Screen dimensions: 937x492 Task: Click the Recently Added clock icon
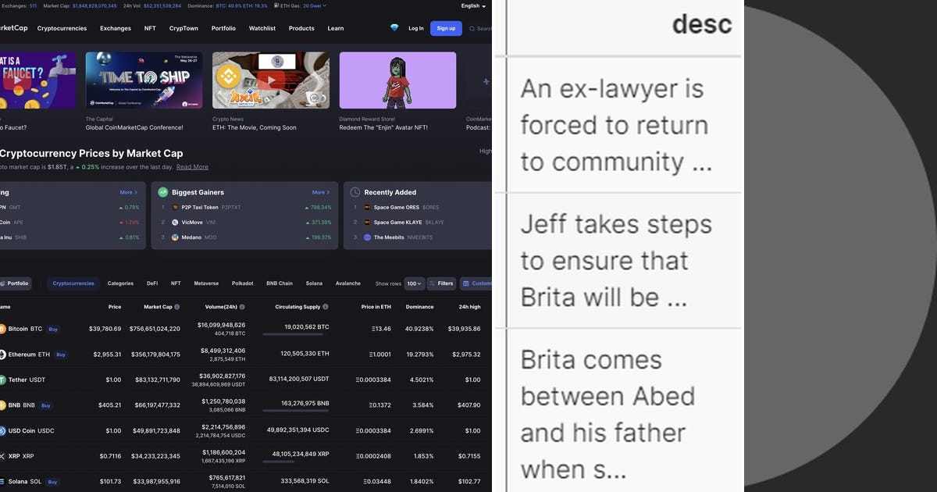tap(354, 193)
